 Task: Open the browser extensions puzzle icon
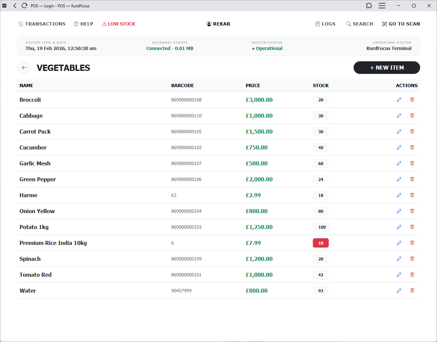[369, 6]
